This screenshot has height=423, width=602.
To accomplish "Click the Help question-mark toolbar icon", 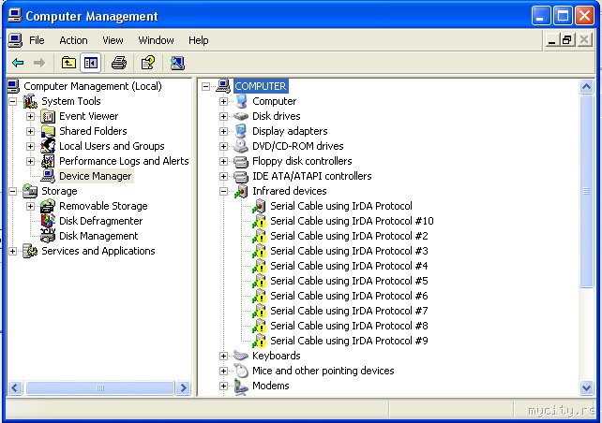I will [148, 63].
